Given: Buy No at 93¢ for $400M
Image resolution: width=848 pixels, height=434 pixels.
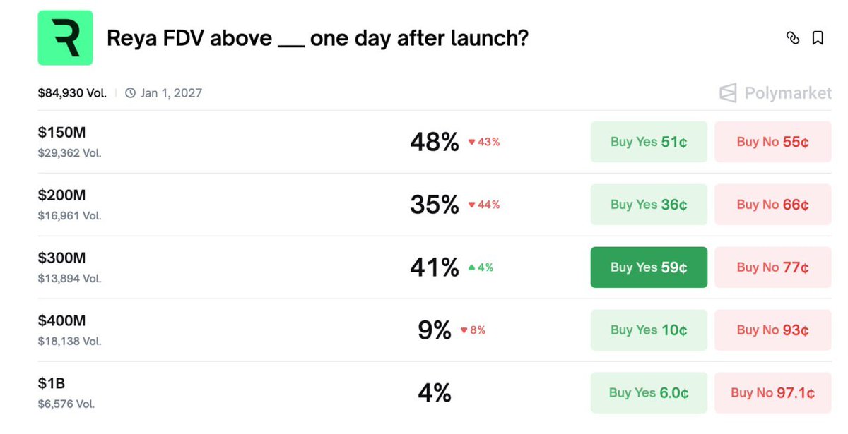Looking at the screenshot, I should pyautogui.click(x=772, y=330).
